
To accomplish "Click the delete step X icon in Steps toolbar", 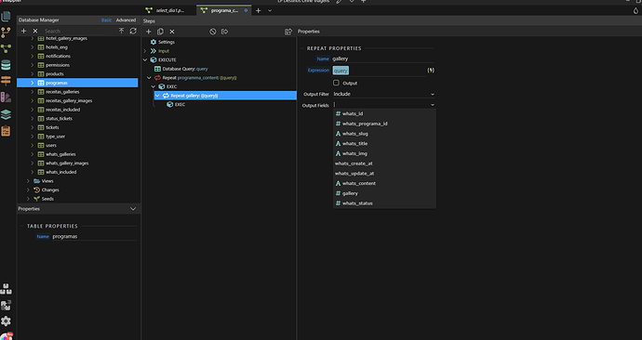I will (x=172, y=32).
